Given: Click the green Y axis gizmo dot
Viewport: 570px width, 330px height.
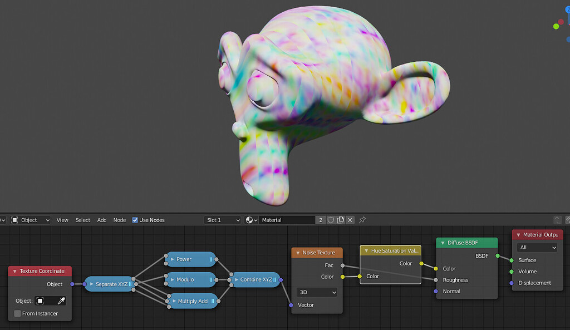Looking at the screenshot, I should coord(556,26).
